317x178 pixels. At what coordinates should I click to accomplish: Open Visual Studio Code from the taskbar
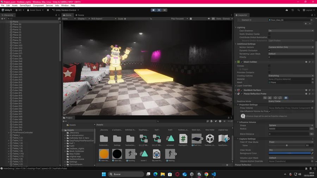tap(213, 174)
